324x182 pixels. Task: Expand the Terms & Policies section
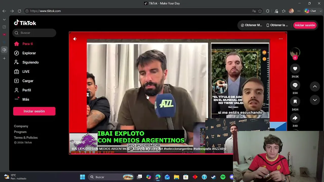pyautogui.click(x=26, y=138)
